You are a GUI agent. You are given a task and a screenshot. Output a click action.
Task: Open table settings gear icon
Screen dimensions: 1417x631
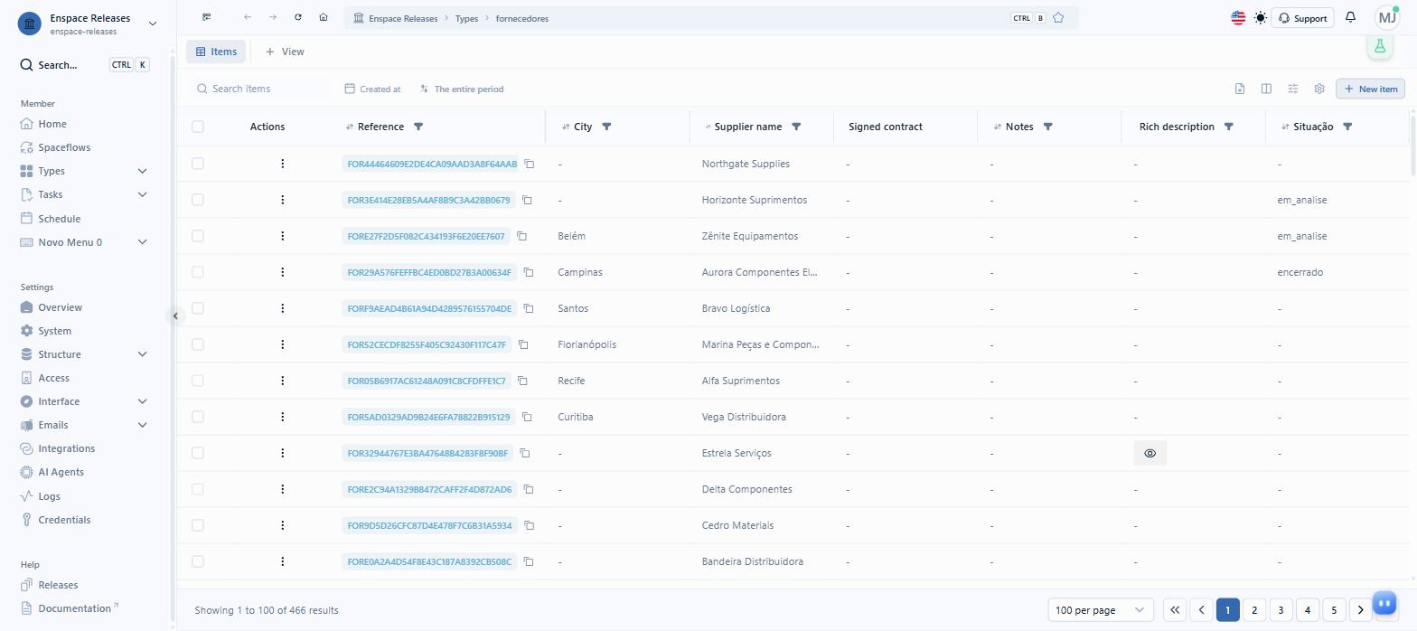click(x=1319, y=89)
